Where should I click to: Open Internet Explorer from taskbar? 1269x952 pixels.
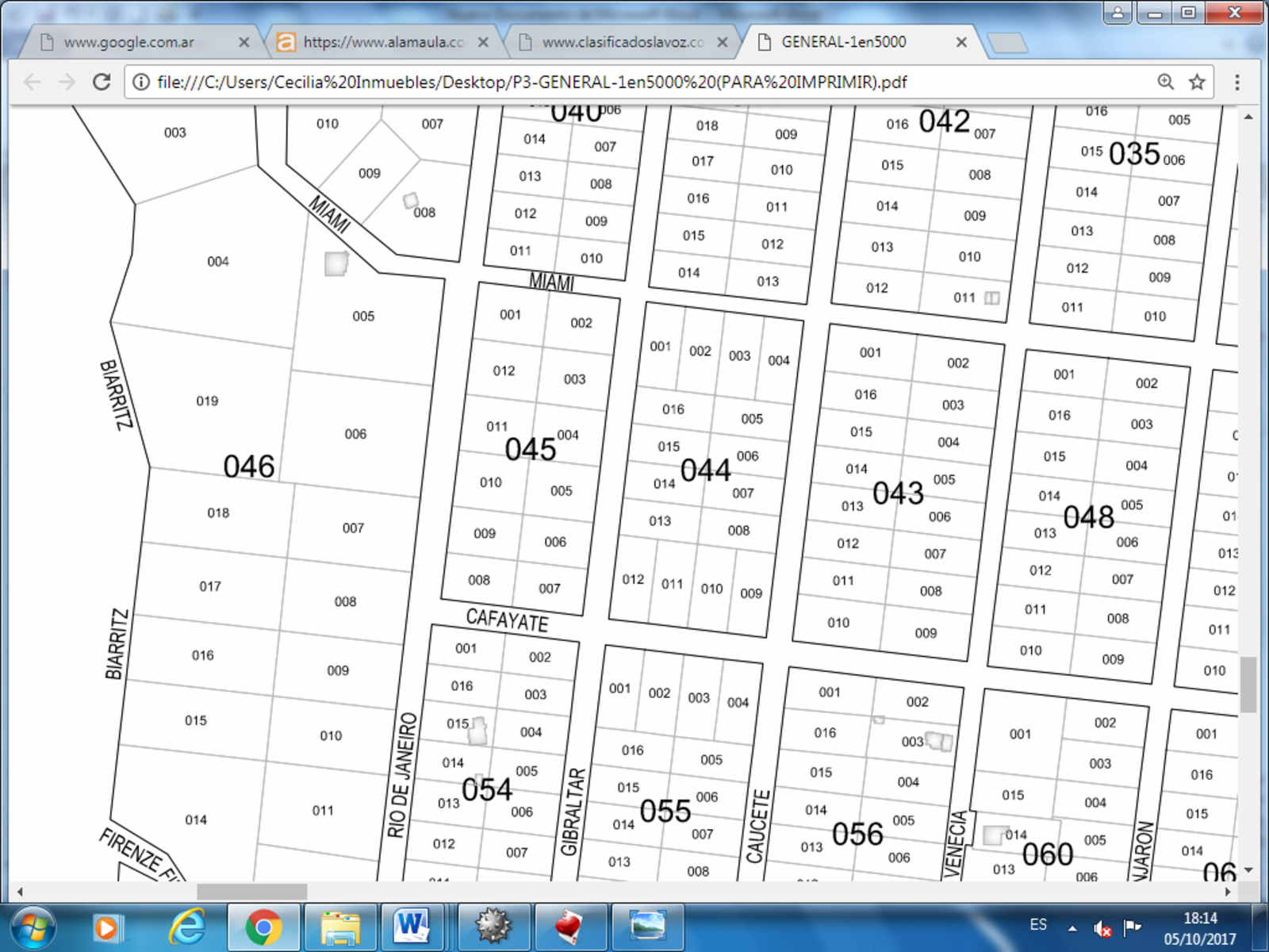(187, 927)
